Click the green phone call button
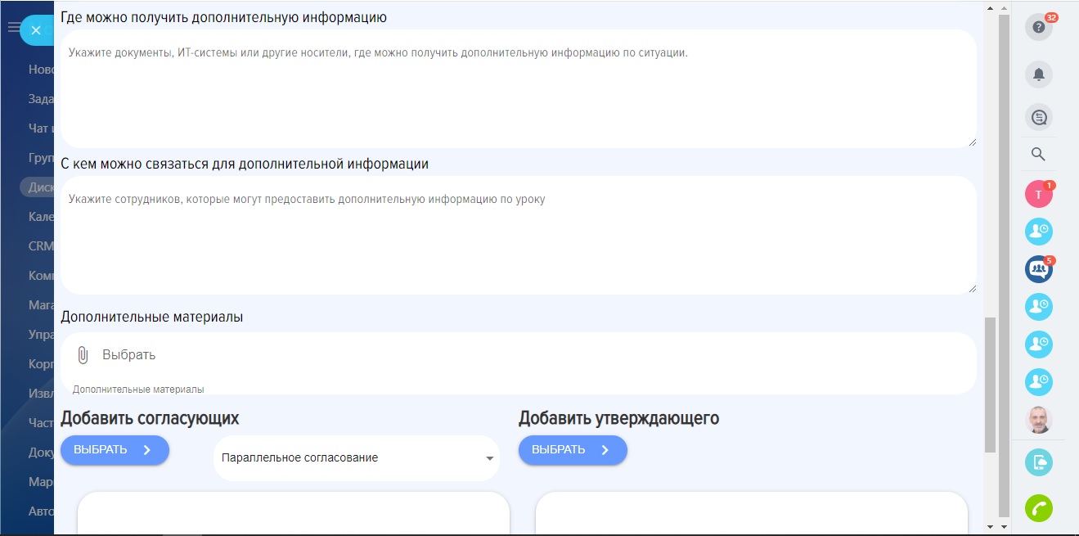Screen dimensions: 1079x536 click(1038, 508)
